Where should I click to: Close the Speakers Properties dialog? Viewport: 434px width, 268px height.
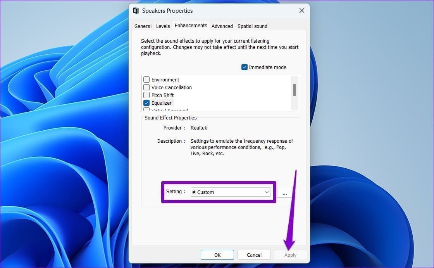coord(301,11)
